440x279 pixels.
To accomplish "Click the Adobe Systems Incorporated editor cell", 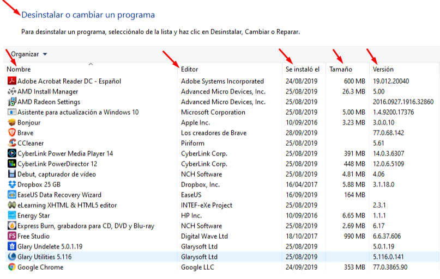I will [x=222, y=81].
